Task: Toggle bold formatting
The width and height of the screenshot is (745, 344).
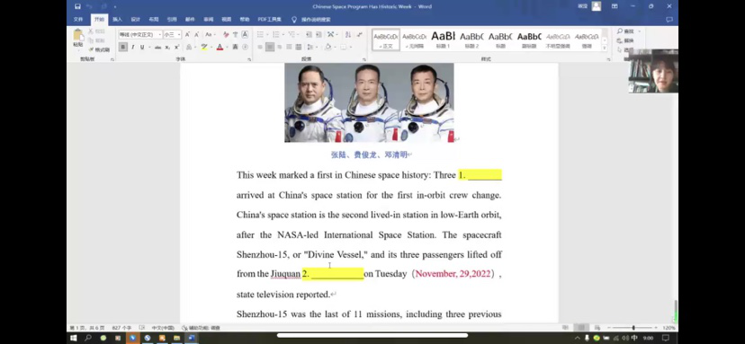Action: point(123,48)
